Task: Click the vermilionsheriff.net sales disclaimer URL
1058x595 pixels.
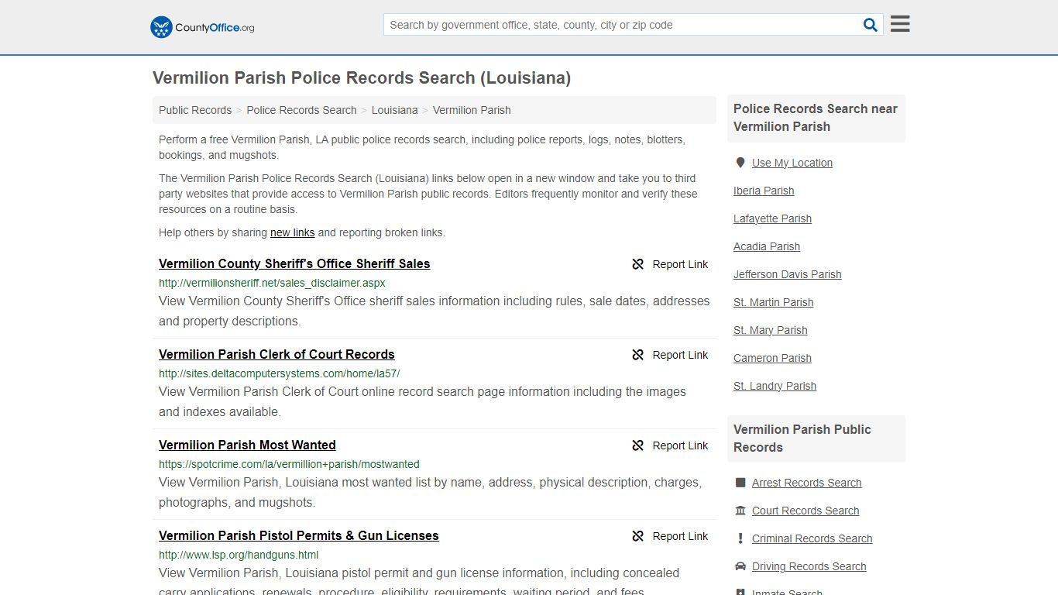Action: (272, 283)
